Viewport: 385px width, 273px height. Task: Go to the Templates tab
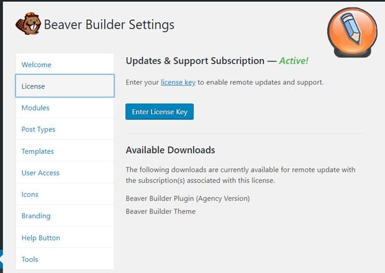(65, 151)
